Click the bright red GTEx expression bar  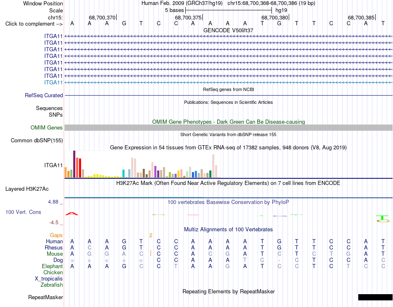coord(80,168)
